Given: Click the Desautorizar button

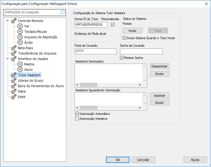Looking at the screenshot, I should pos(159,66).
